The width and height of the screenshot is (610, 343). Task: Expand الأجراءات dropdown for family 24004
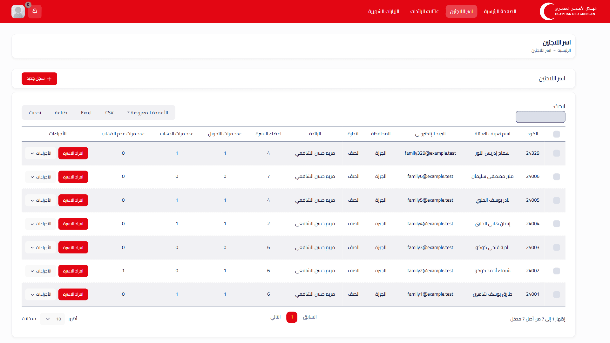pos(41,224)
